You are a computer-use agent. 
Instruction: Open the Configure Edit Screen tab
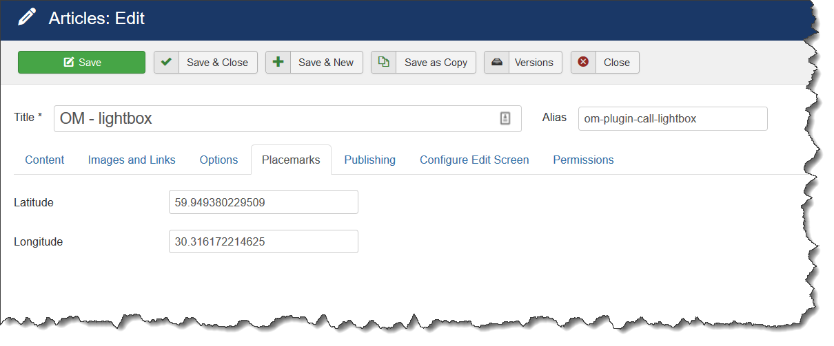474,160
